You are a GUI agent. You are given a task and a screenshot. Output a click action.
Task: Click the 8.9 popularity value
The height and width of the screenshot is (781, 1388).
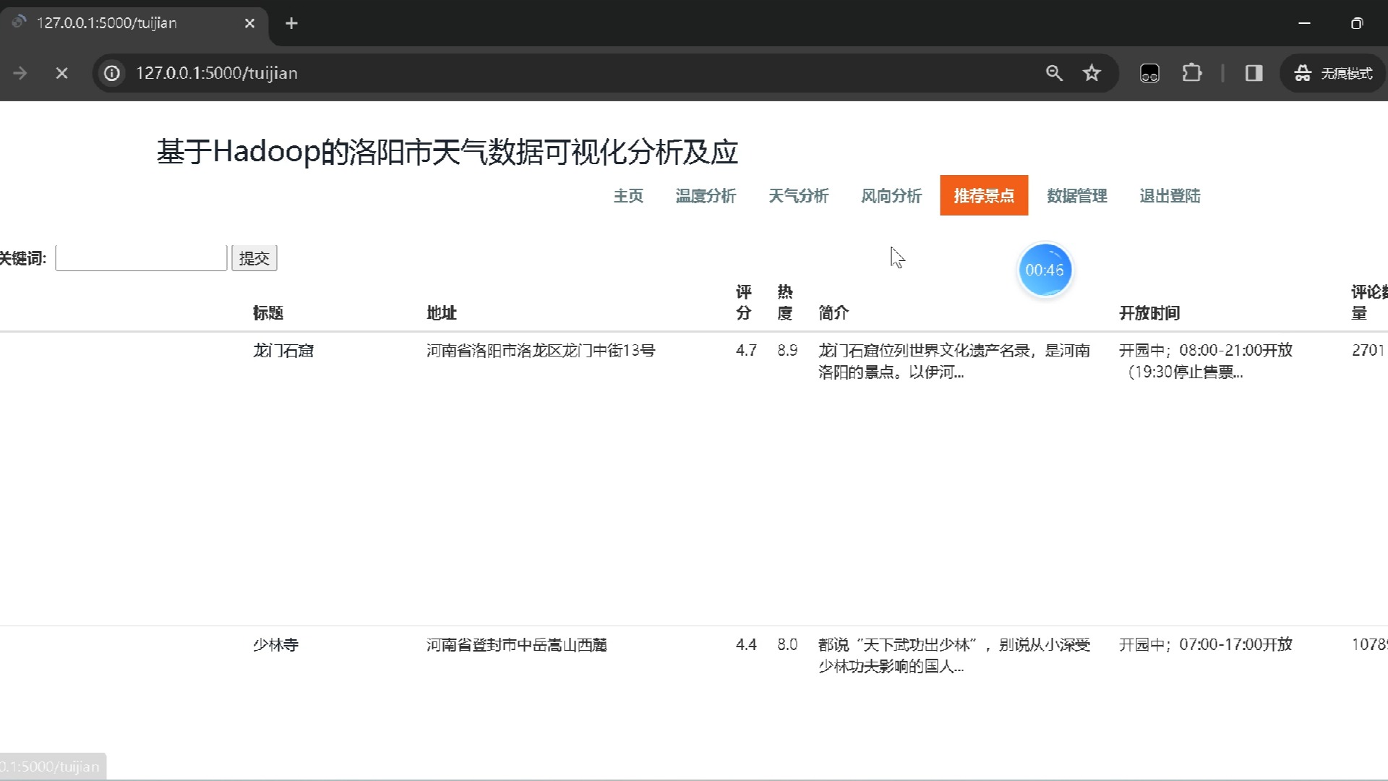[x=787, y=351]
